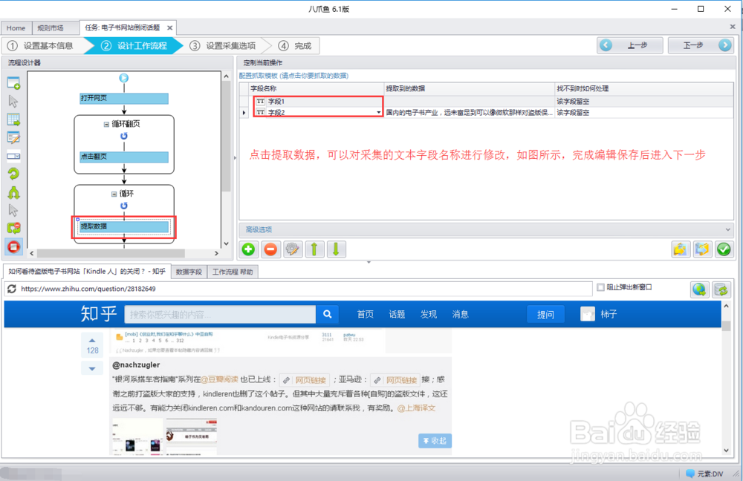This screenshot has width=743, height=481.
Task: Open the 字段2 name dropdown arrow
Action: click(379, 113)
